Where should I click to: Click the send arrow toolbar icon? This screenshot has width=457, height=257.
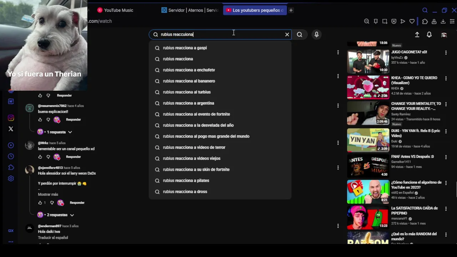403,21
